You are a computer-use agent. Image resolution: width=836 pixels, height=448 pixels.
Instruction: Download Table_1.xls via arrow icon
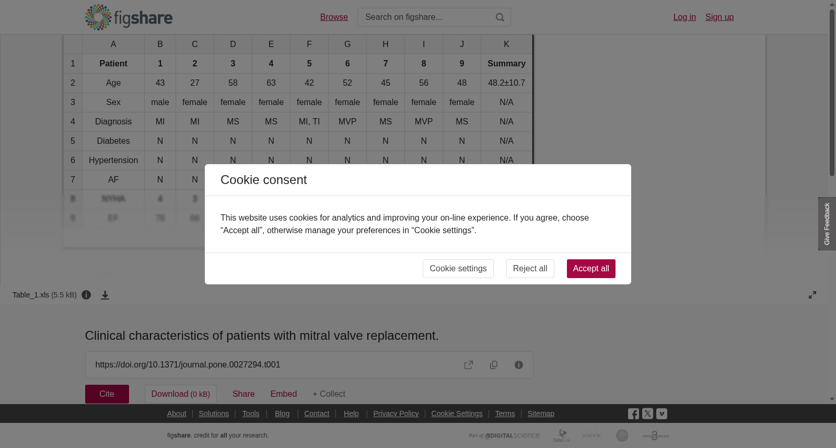(105, 295)
